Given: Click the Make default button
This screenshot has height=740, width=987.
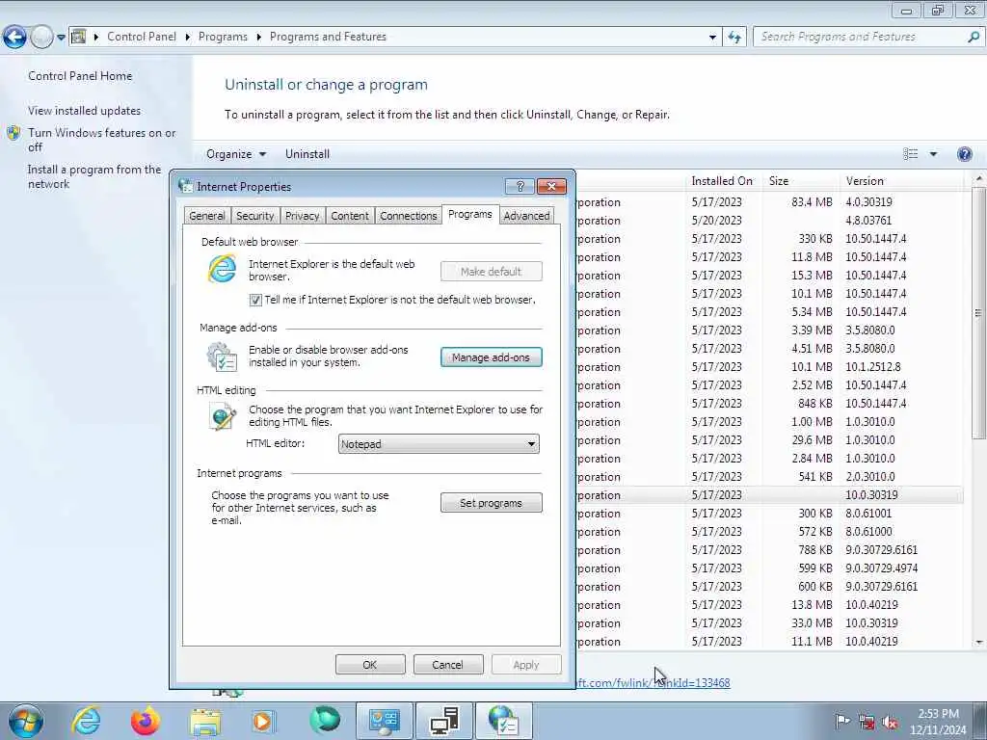Looking at the screenshot, I should [491, 272].
